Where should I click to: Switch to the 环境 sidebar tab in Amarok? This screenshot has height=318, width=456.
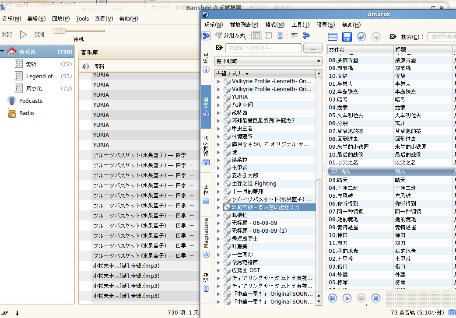(x=206, y=63)
